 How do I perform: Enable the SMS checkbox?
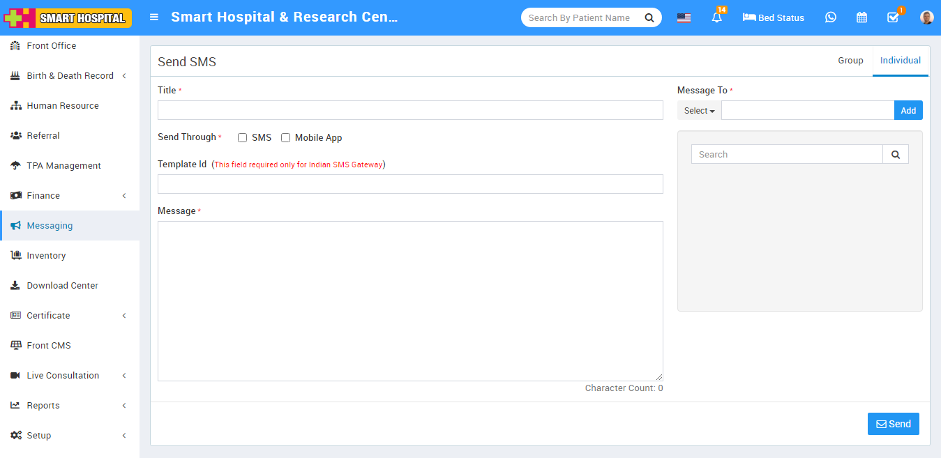pos(243,138)
